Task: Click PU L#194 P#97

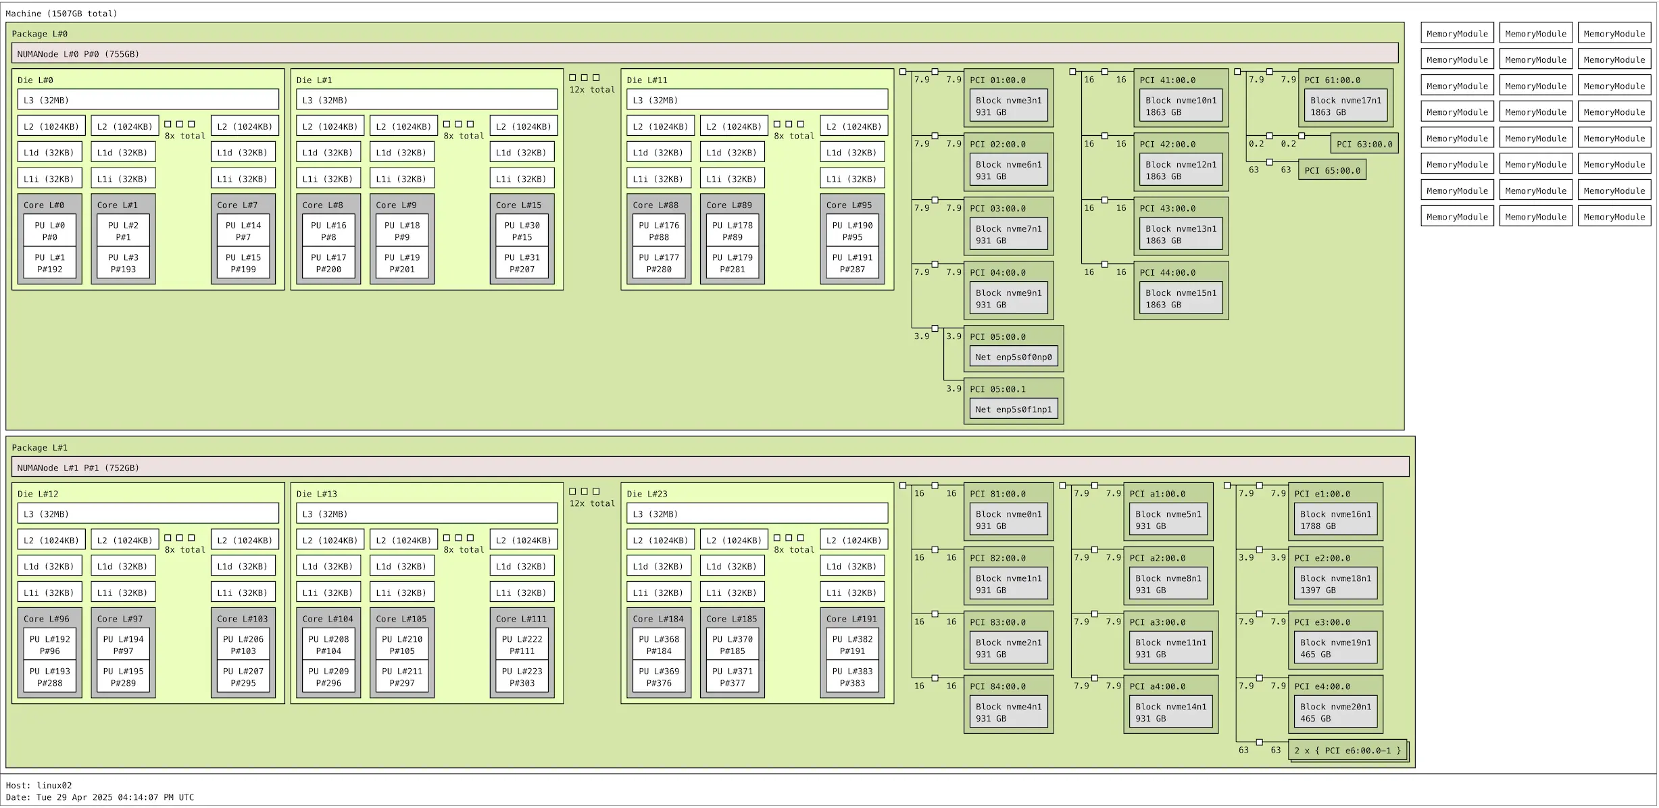Action: point(123,645)
